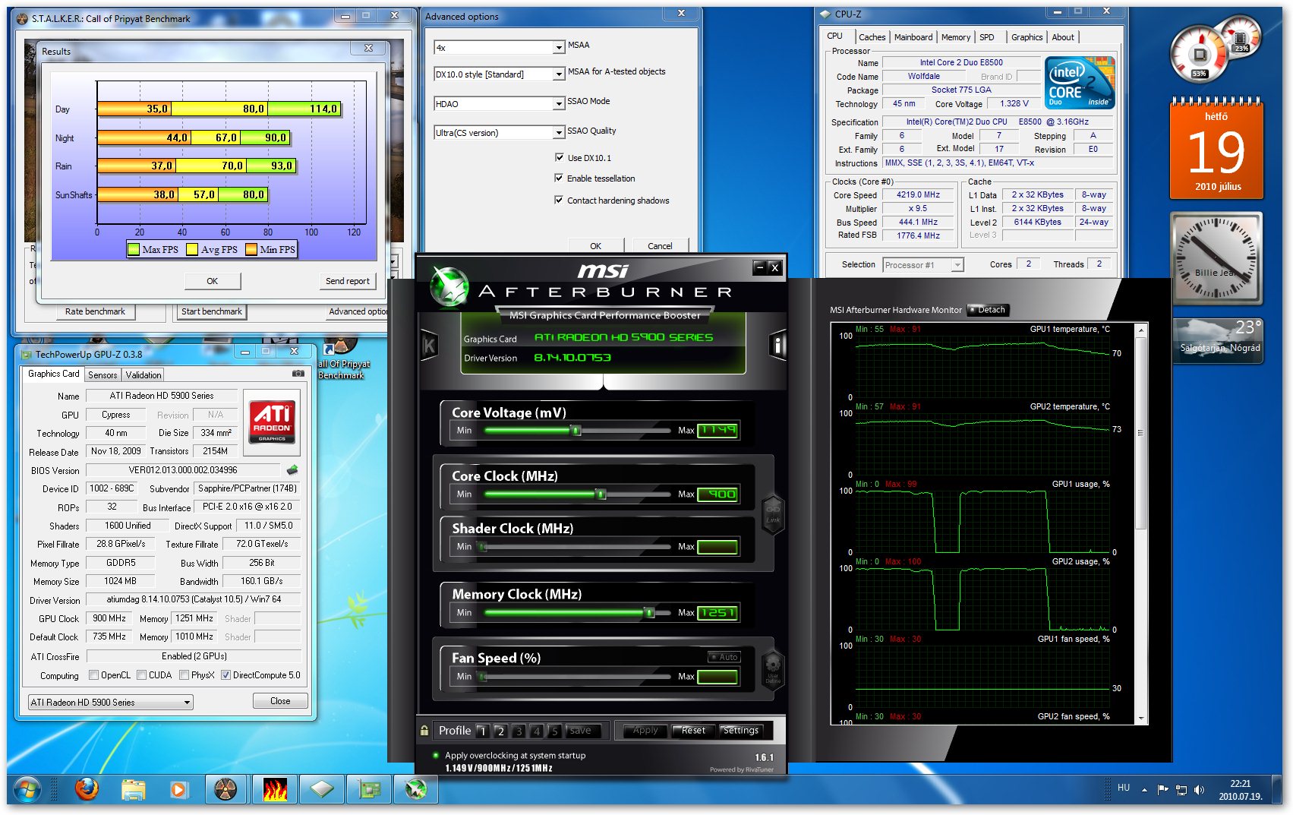The image size is (1293, 815).
Task: Toggle Contact hardening shadows checkbox
Action: point(560,200)
